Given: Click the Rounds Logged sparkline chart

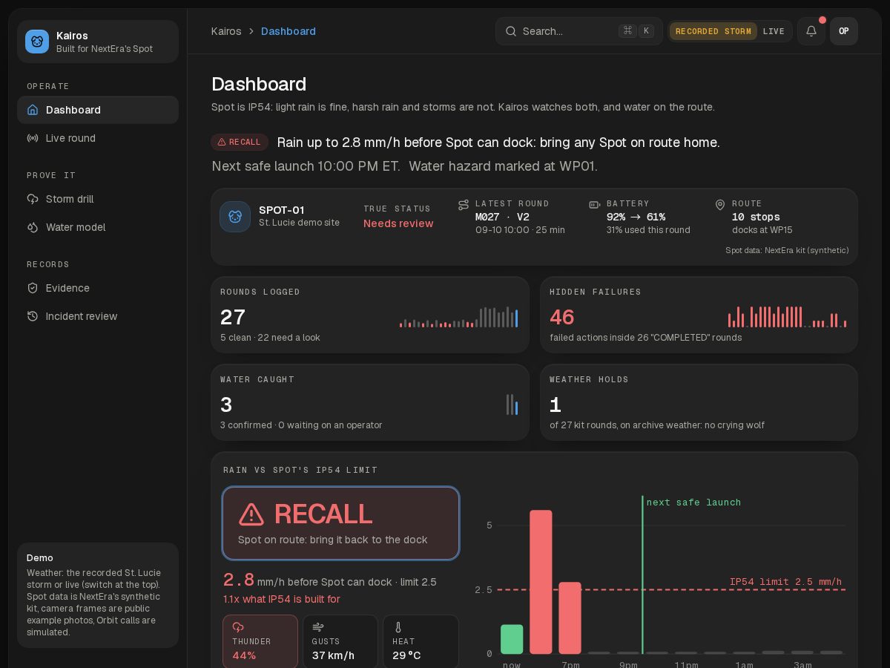Looking at the screenshot, I should pos(459,317).
